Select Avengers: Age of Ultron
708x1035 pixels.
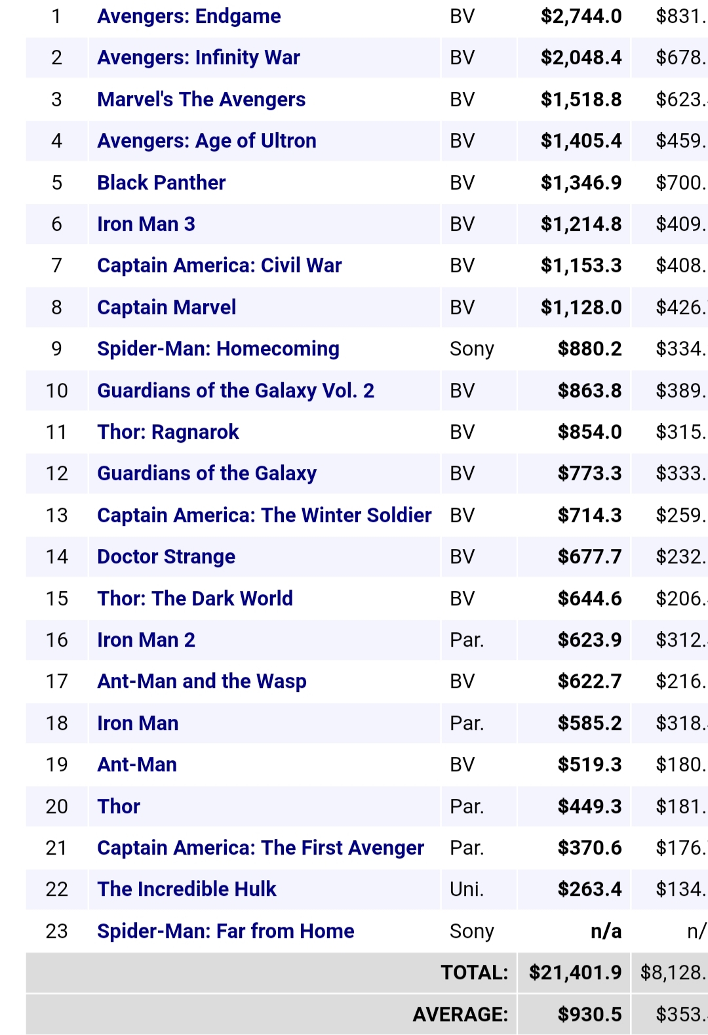[x=206, y=141]
